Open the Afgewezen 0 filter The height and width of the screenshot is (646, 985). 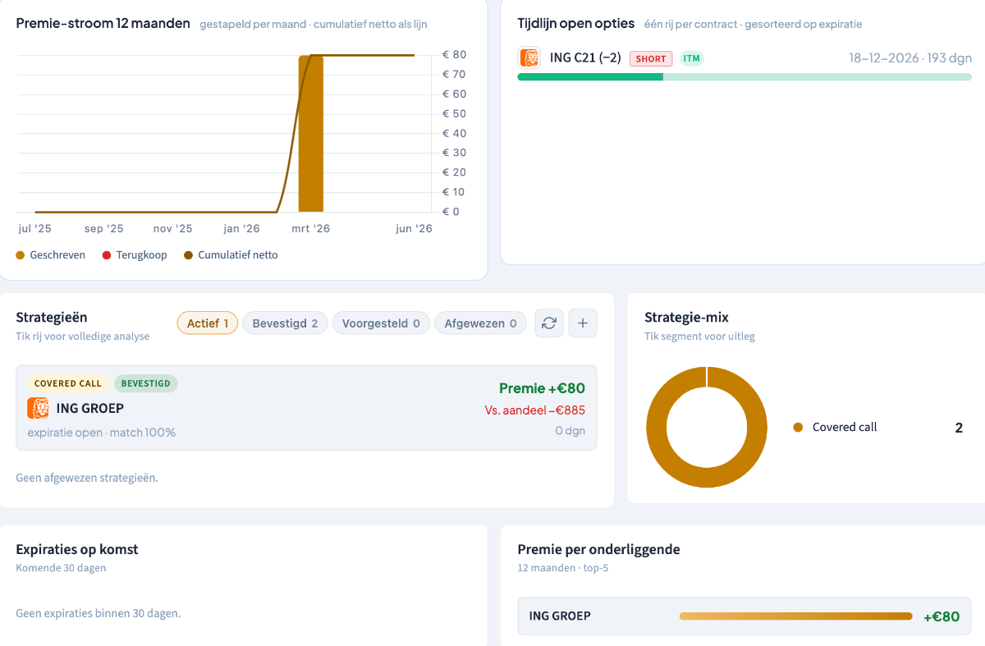pyautogui.click(x=481, y=323)
